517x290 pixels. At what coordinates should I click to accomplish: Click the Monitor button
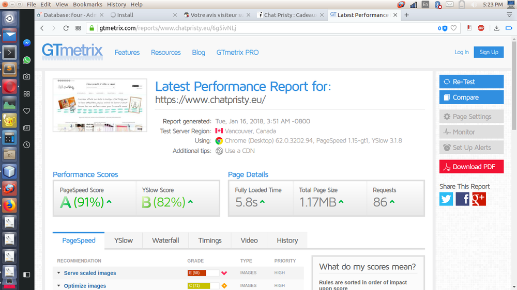[471, 132]
